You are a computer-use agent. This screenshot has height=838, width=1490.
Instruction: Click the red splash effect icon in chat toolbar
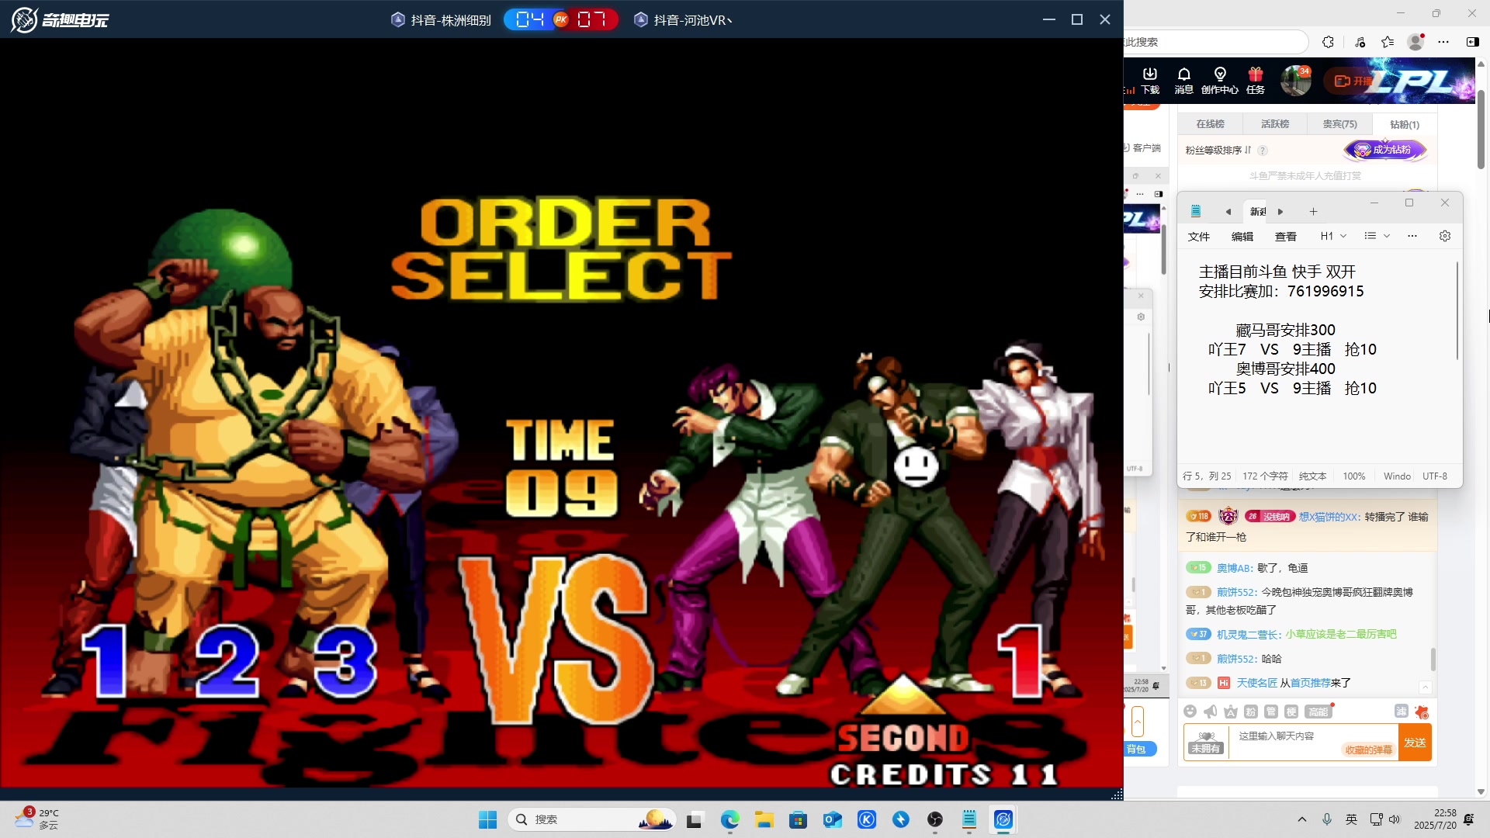tap(1422, 712)
